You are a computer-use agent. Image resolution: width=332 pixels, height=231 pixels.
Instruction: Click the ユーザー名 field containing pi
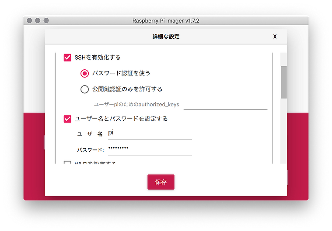click(x=150, y=133)
